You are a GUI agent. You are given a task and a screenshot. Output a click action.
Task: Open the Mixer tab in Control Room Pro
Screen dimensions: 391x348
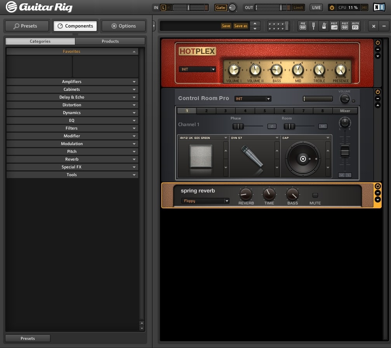pyautogui.click(x=345, y=111)
